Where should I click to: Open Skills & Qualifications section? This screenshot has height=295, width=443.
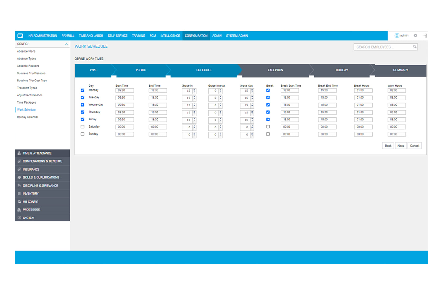(42, 177)
